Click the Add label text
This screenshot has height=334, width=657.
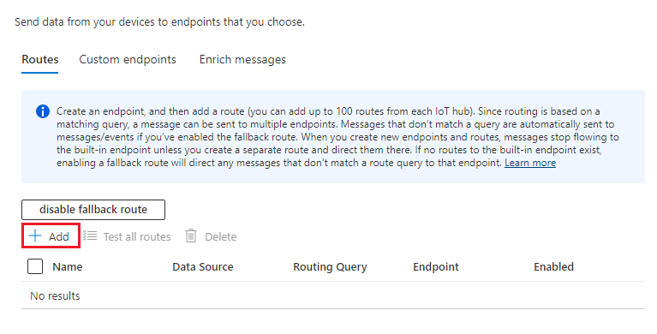tap(58, 236)
